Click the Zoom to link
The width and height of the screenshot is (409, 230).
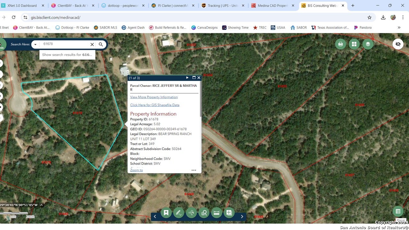[136, 170]
